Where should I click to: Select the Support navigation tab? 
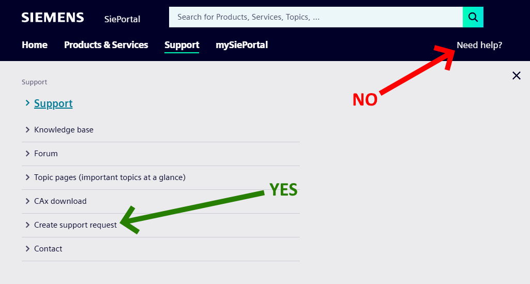click(x=181, y=45)
